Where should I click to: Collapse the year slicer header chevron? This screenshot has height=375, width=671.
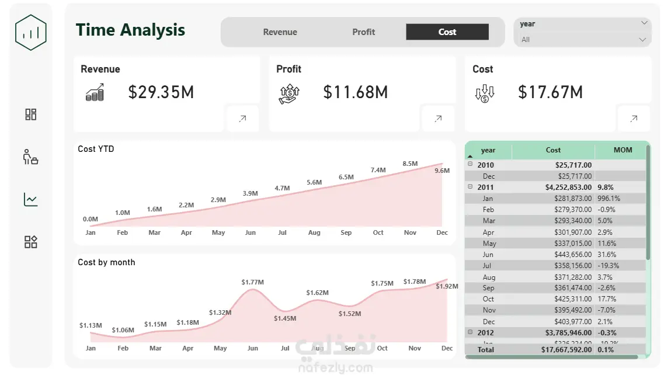point(644,23)
